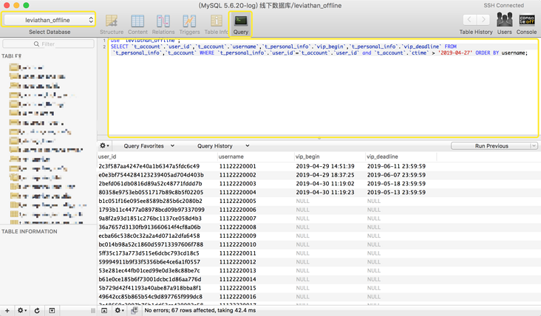Switch to the Content view
This screenshot has width=541, height=316.
[x=137, y=24]
